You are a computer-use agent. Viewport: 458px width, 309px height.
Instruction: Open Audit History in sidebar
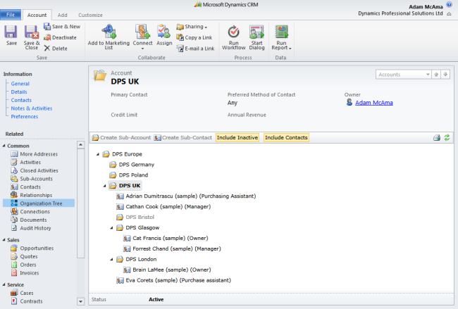pyautogui.click(x=31, y=228)
